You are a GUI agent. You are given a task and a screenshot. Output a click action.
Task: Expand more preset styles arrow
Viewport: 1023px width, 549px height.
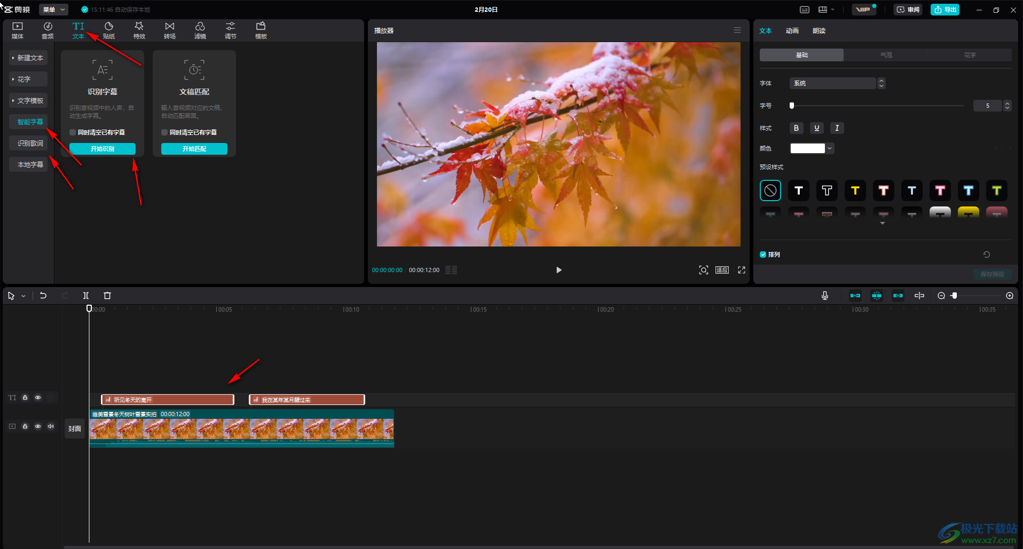point(883,223)
